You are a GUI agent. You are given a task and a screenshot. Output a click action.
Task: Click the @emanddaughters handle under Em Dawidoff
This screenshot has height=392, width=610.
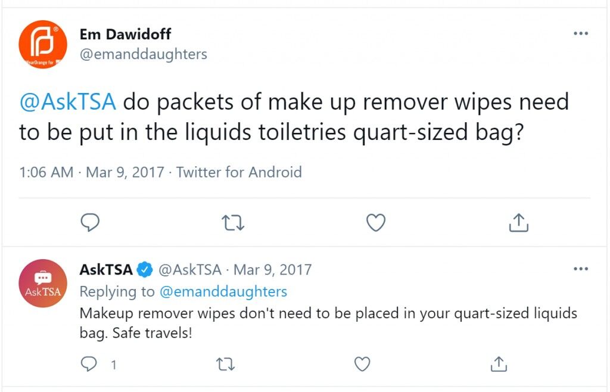coord(144,54)
